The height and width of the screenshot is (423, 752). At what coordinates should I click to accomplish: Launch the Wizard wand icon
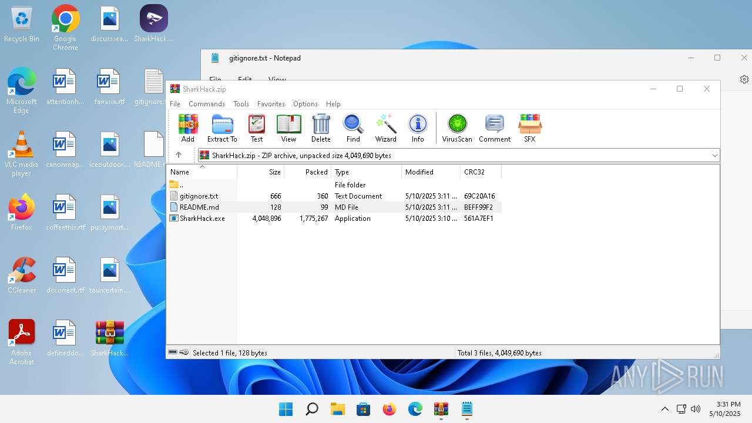click(x=385, y=128)
